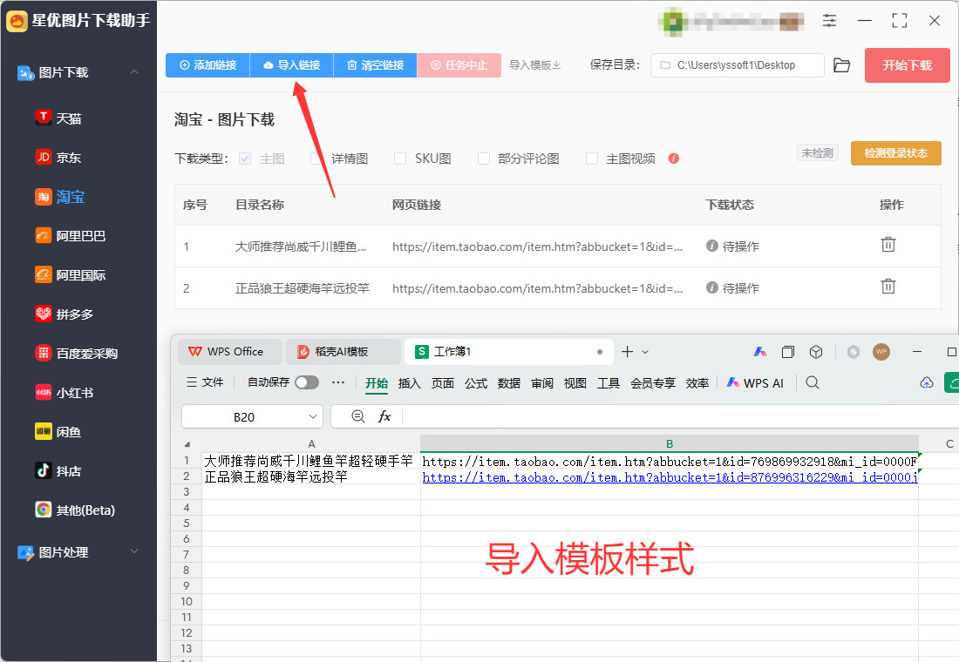Screen dimensions: 959x662
Task: Switch to 稻壳AI模板 tab
Action: (x=343, y=352)
